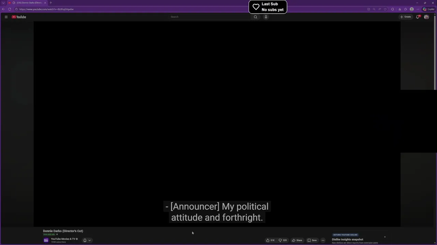Go to YouTube home via logo
437x245 pixels.
point(19,17)
